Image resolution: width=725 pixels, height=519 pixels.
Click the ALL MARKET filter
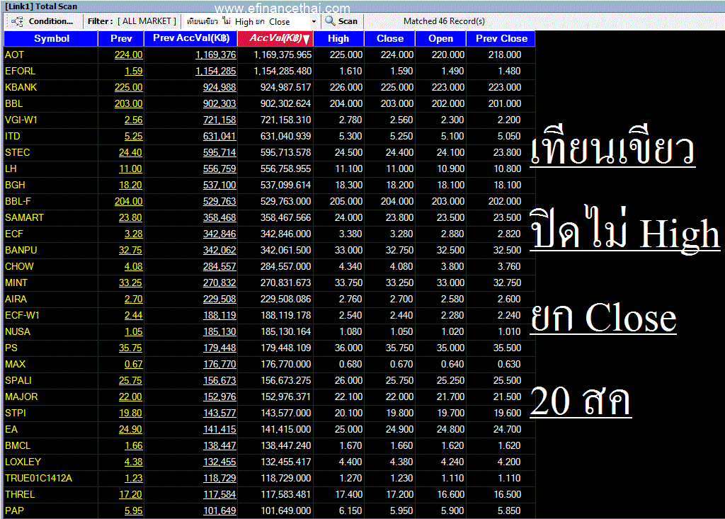147,21
